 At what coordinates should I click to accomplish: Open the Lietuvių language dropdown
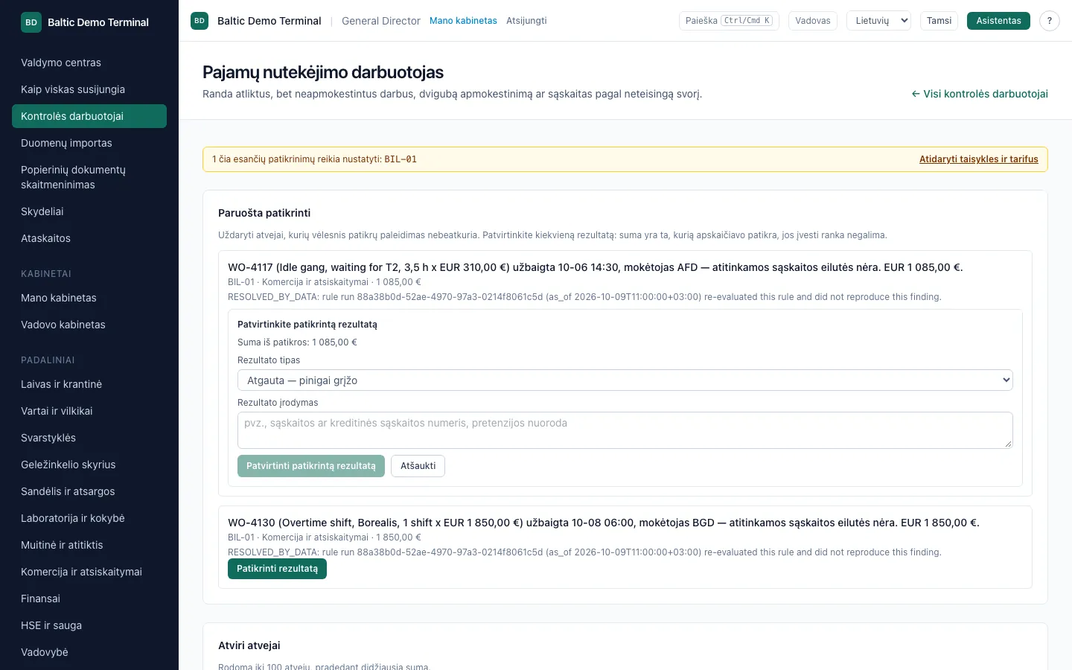pos(878,21)
